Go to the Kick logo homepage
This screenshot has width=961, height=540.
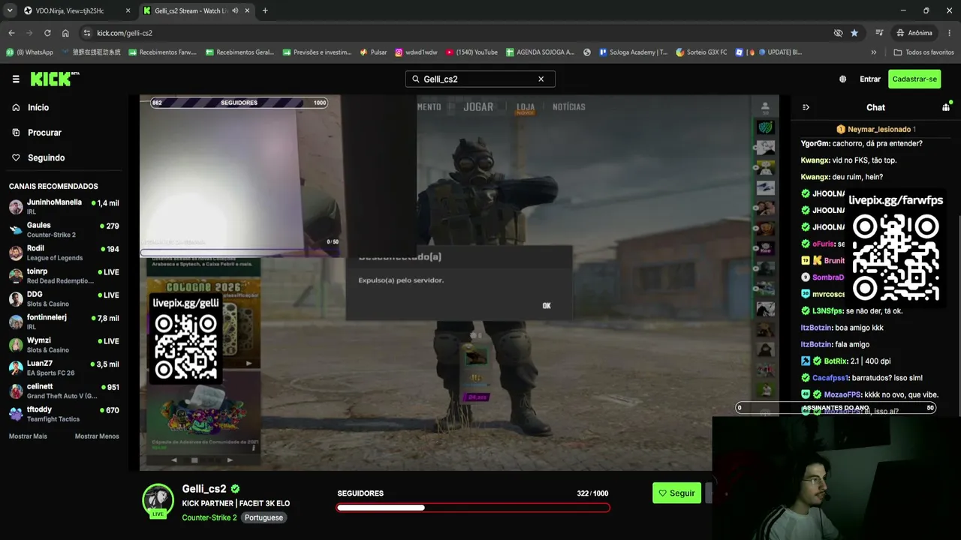tap(55, 79)
